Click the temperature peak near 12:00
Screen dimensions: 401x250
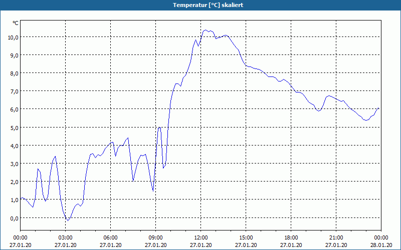click(206, 30)
